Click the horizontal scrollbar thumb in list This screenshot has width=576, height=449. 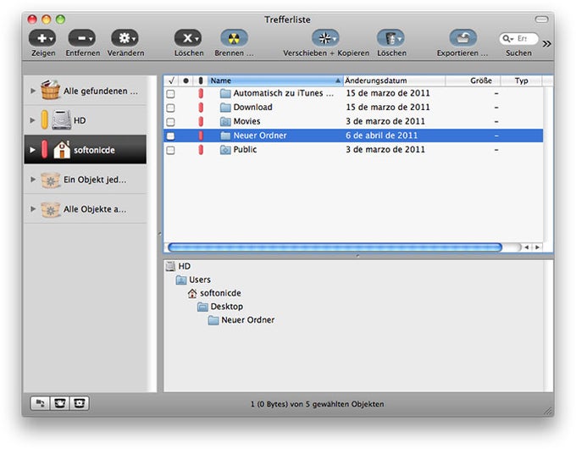(335, 247)
